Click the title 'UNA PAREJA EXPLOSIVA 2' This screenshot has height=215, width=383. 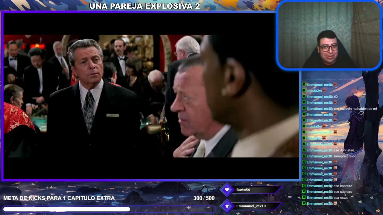click(x=145, y=6)
